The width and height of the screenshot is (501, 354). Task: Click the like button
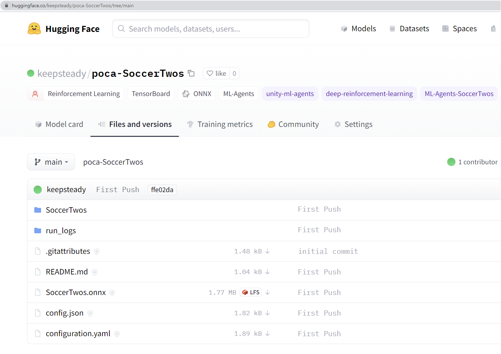[216, 73]
